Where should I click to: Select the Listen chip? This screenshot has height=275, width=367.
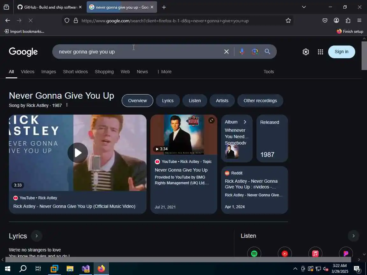click(x=195, y=101)
